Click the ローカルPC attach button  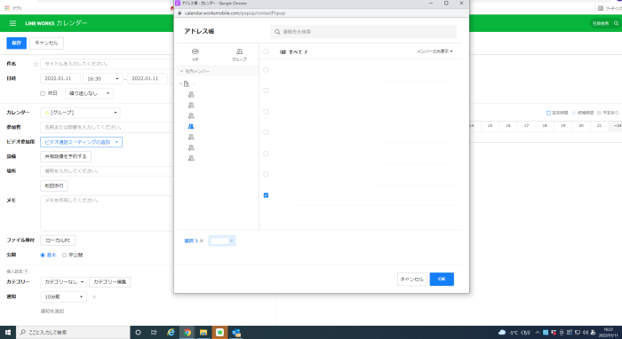coord(58,240)
